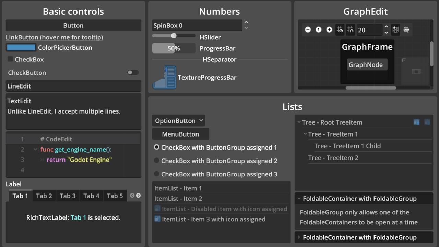Viewport: 439px width, 247px height.
Task: Decrease the SpinBox value
Action: point(246,28)
